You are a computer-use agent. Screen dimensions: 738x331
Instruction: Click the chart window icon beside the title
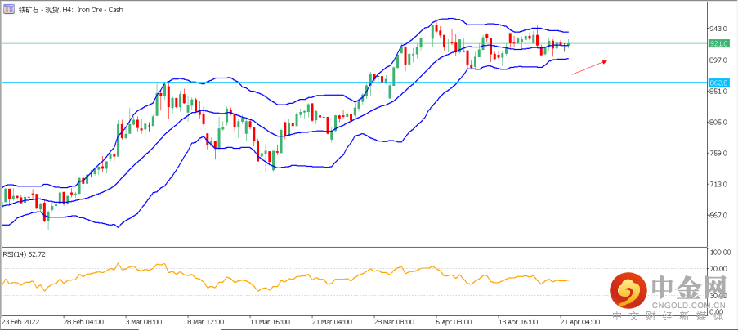[9, 9]
